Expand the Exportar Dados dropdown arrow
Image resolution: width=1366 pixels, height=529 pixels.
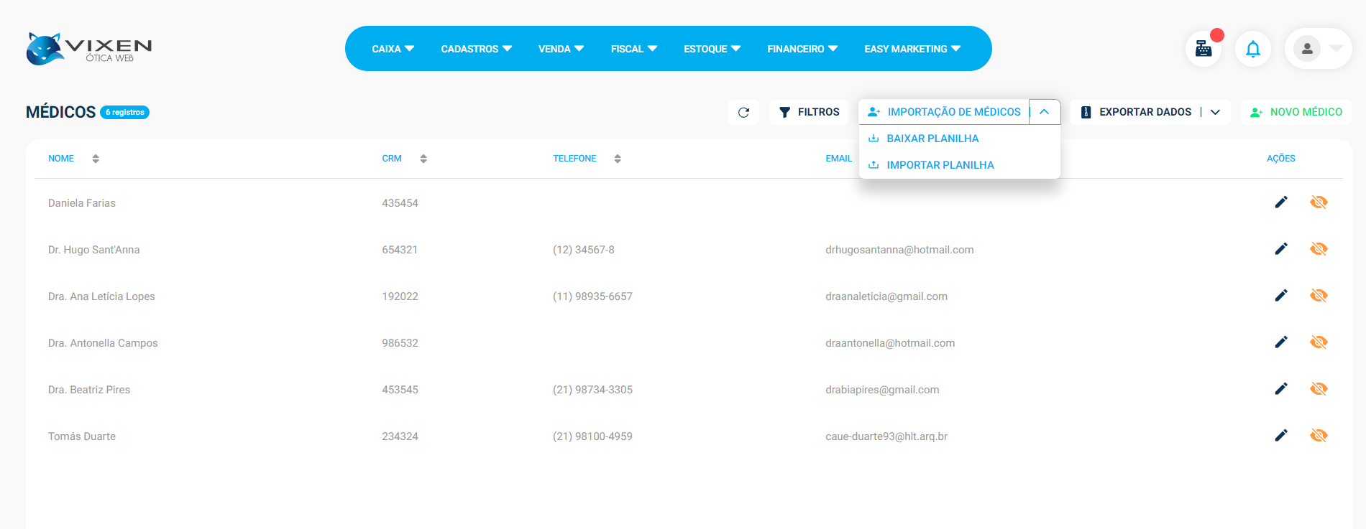pos(1215,112)
